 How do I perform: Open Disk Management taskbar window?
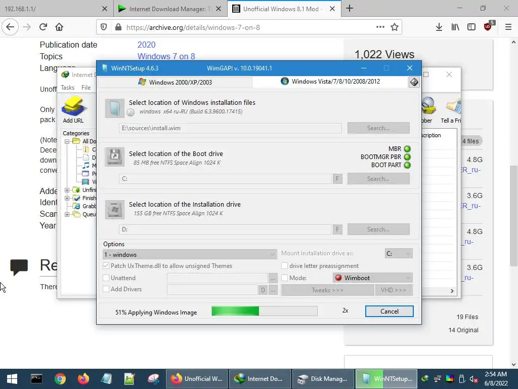tap(323, 379)
